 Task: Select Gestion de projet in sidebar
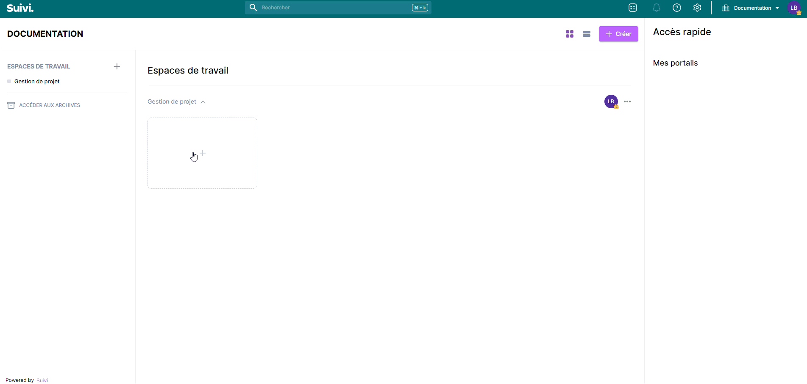[37, 82]
